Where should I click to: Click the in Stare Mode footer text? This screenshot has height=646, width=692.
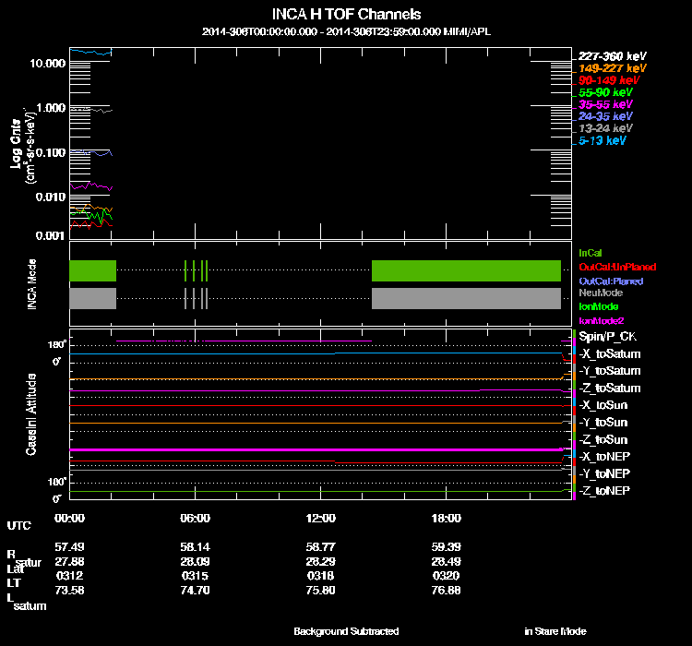(555, 631)
